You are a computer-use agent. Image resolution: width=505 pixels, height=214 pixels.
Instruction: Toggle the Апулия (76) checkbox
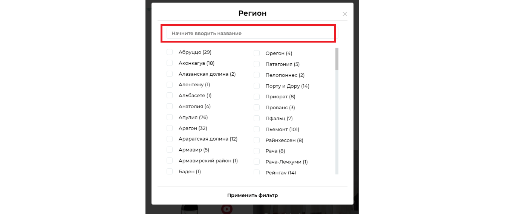pos(170,117)
